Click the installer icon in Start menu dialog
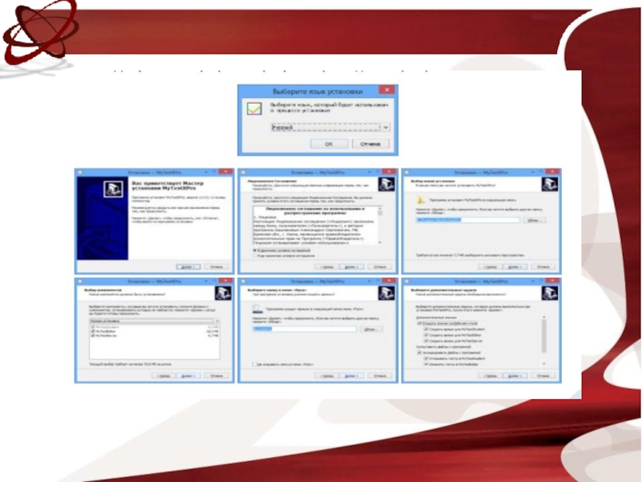Screen dimensions: 642x482 [386, 293]
